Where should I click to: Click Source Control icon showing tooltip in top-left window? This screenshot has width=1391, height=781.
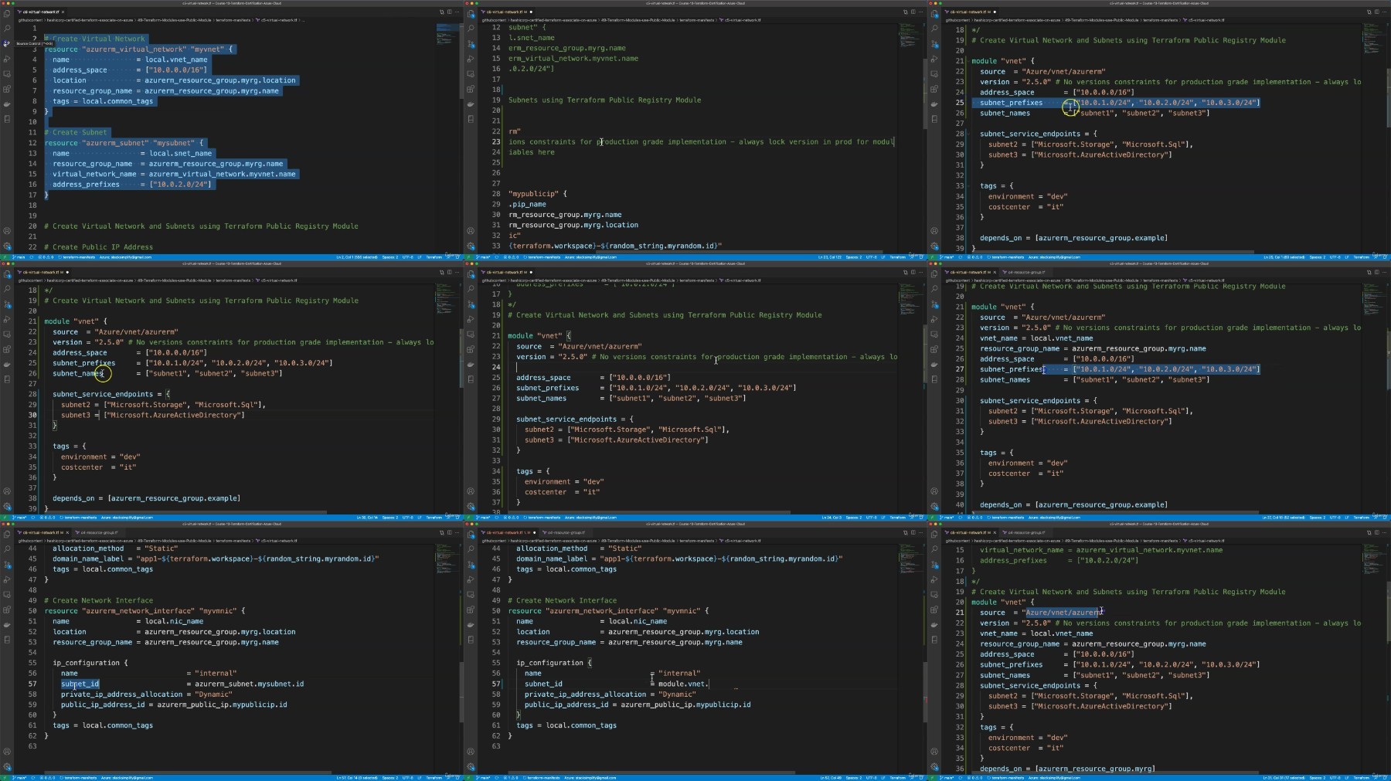pyautogui.click(x=7, y=43)
